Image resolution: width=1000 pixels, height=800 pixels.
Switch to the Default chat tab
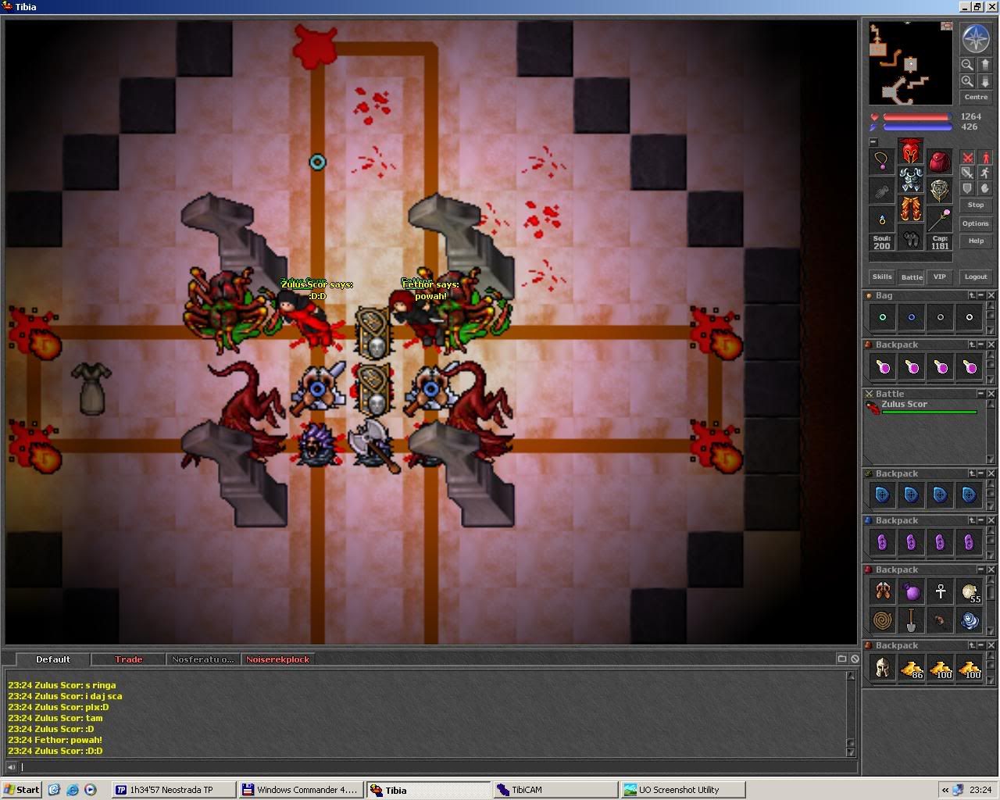pyautogui.click(x=52, y=659)
